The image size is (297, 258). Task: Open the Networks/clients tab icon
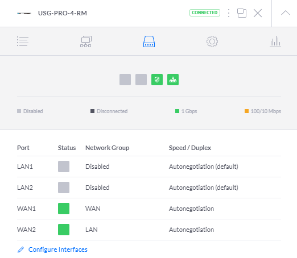click(x=86, y=41)
